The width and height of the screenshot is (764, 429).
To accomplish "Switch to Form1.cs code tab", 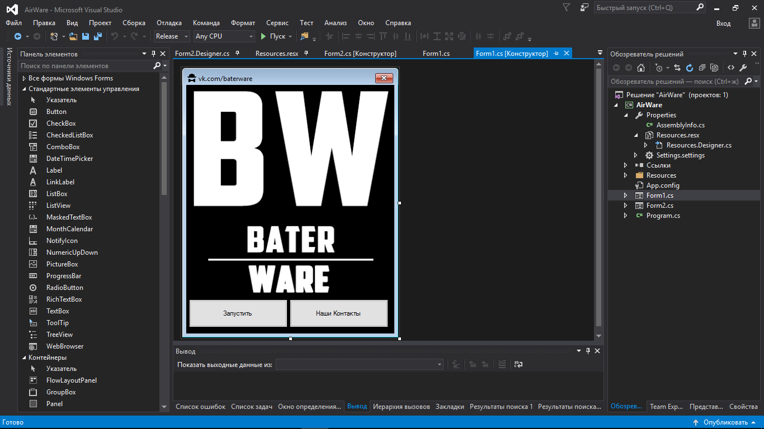I will pyautogui.click(x=436, y=54).
